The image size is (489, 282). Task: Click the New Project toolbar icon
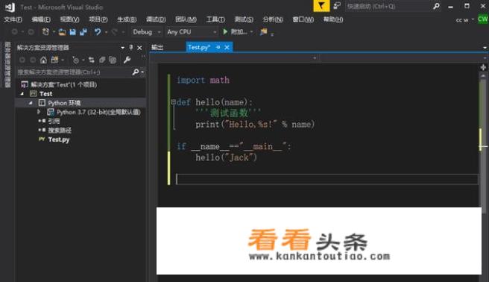pyautogui.click(x=45, y=32)
